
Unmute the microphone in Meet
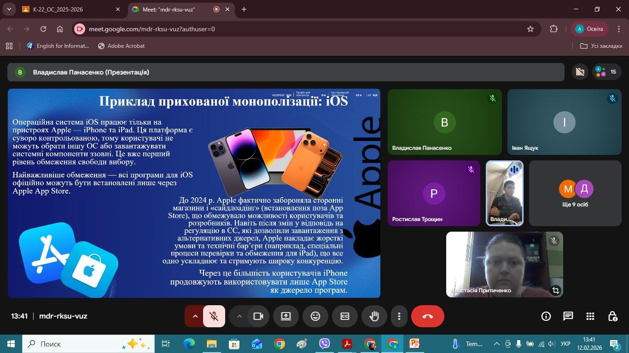[x=214, y=316]
